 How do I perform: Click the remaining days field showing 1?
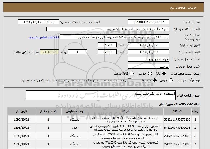[78, 52]
